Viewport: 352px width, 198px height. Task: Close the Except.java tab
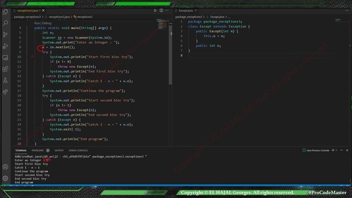pyautogui.click(x=196, y=10)
